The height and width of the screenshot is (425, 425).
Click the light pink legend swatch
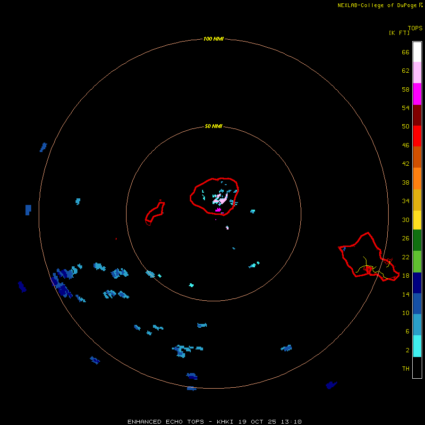[x=417, y=73]
